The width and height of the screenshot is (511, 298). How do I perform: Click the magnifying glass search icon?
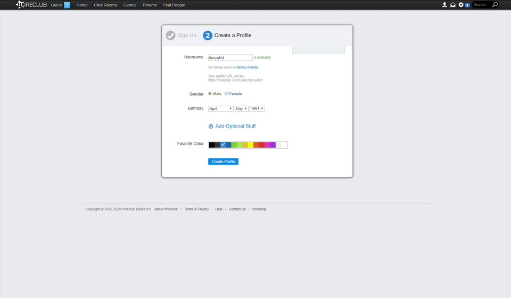pyautogui.click(x=494, y=5)
